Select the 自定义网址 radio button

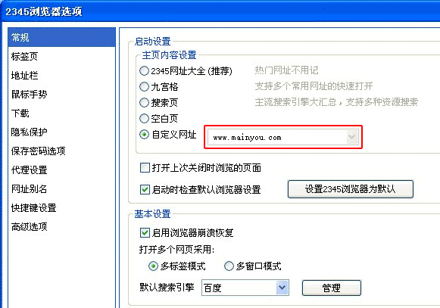coord(144,135)
